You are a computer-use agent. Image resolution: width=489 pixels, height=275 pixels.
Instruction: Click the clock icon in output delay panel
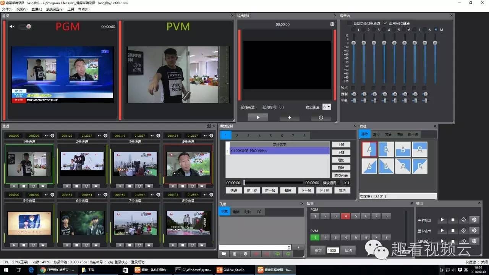click(321, 118)
